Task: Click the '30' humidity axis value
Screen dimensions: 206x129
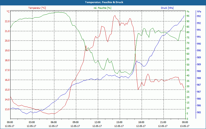Action: tap(188, 86)
